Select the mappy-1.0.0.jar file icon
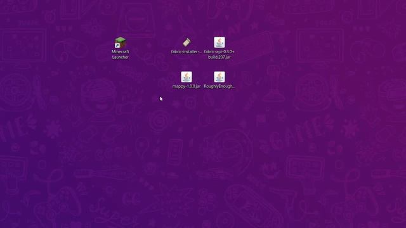This screenshot has width=406, height=228. (x=187, y=77)
